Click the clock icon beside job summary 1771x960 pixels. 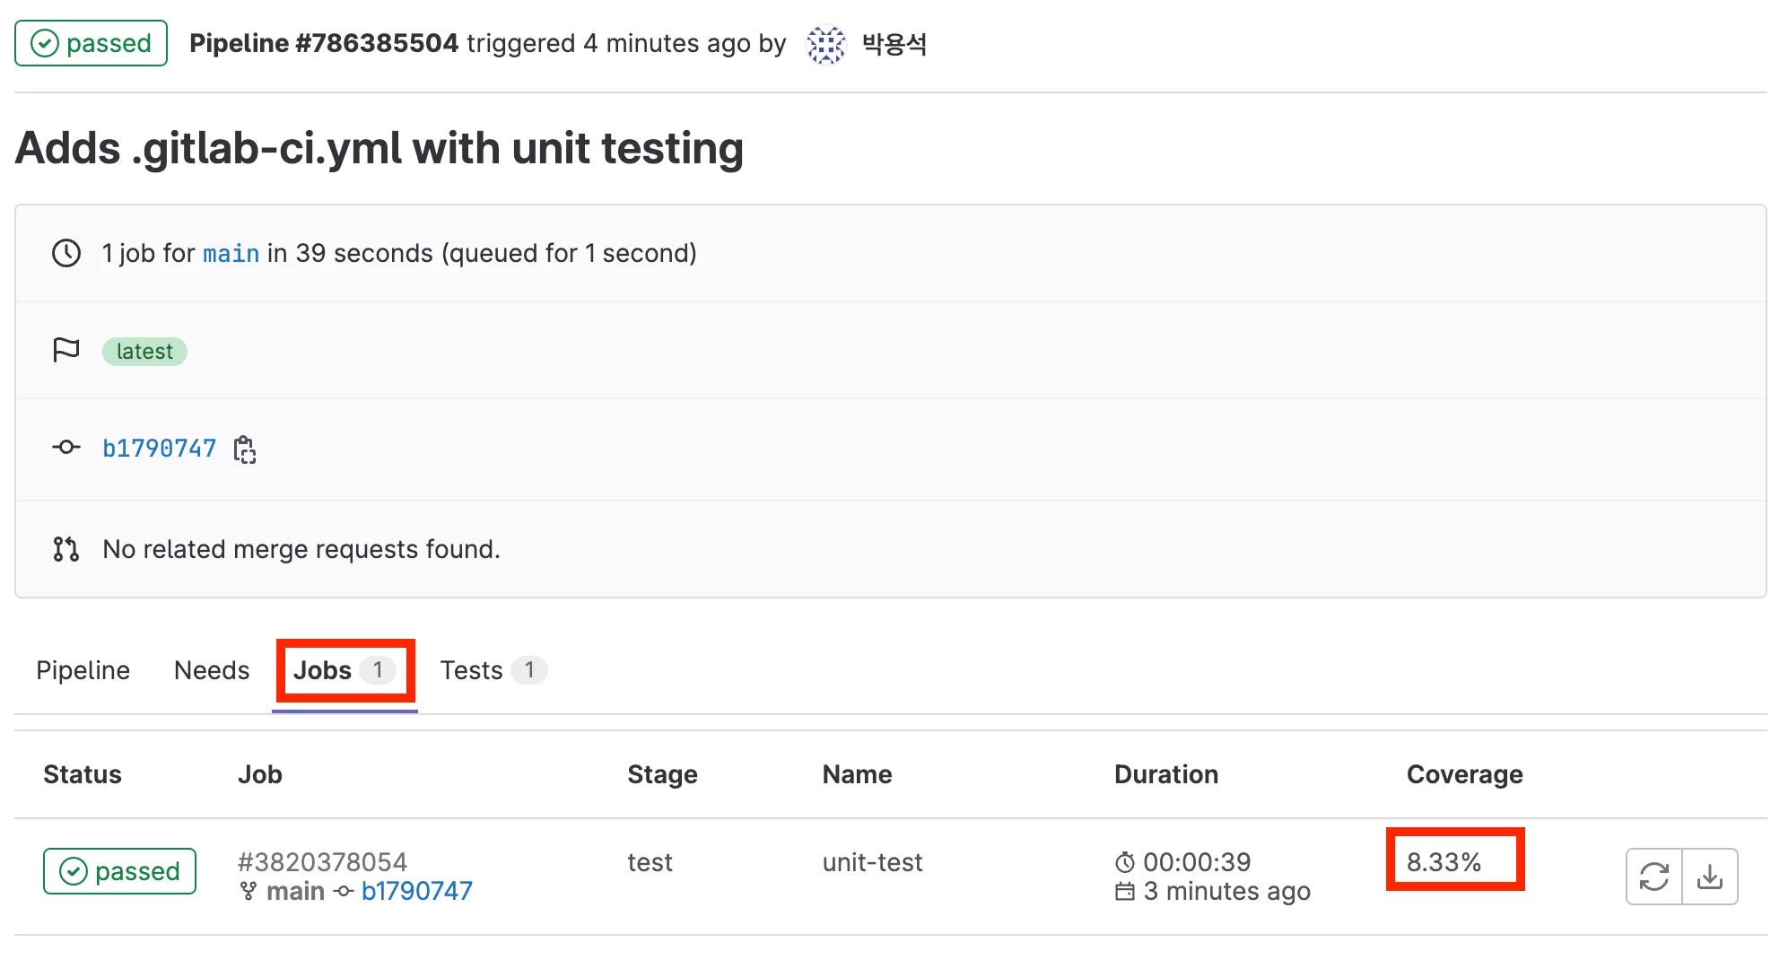66,253
